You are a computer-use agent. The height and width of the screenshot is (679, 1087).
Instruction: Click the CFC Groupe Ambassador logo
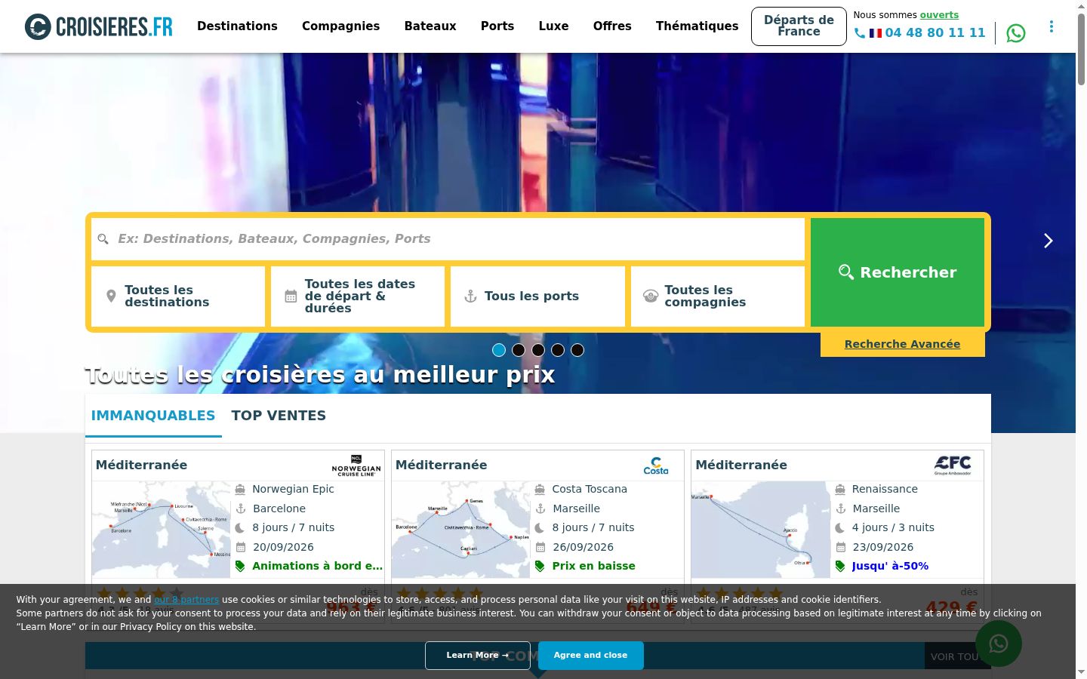point(953,465)
